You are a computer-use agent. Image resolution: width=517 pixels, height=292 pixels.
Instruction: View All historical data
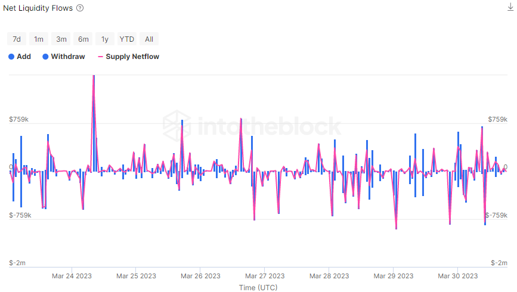(x=149, y=39)
